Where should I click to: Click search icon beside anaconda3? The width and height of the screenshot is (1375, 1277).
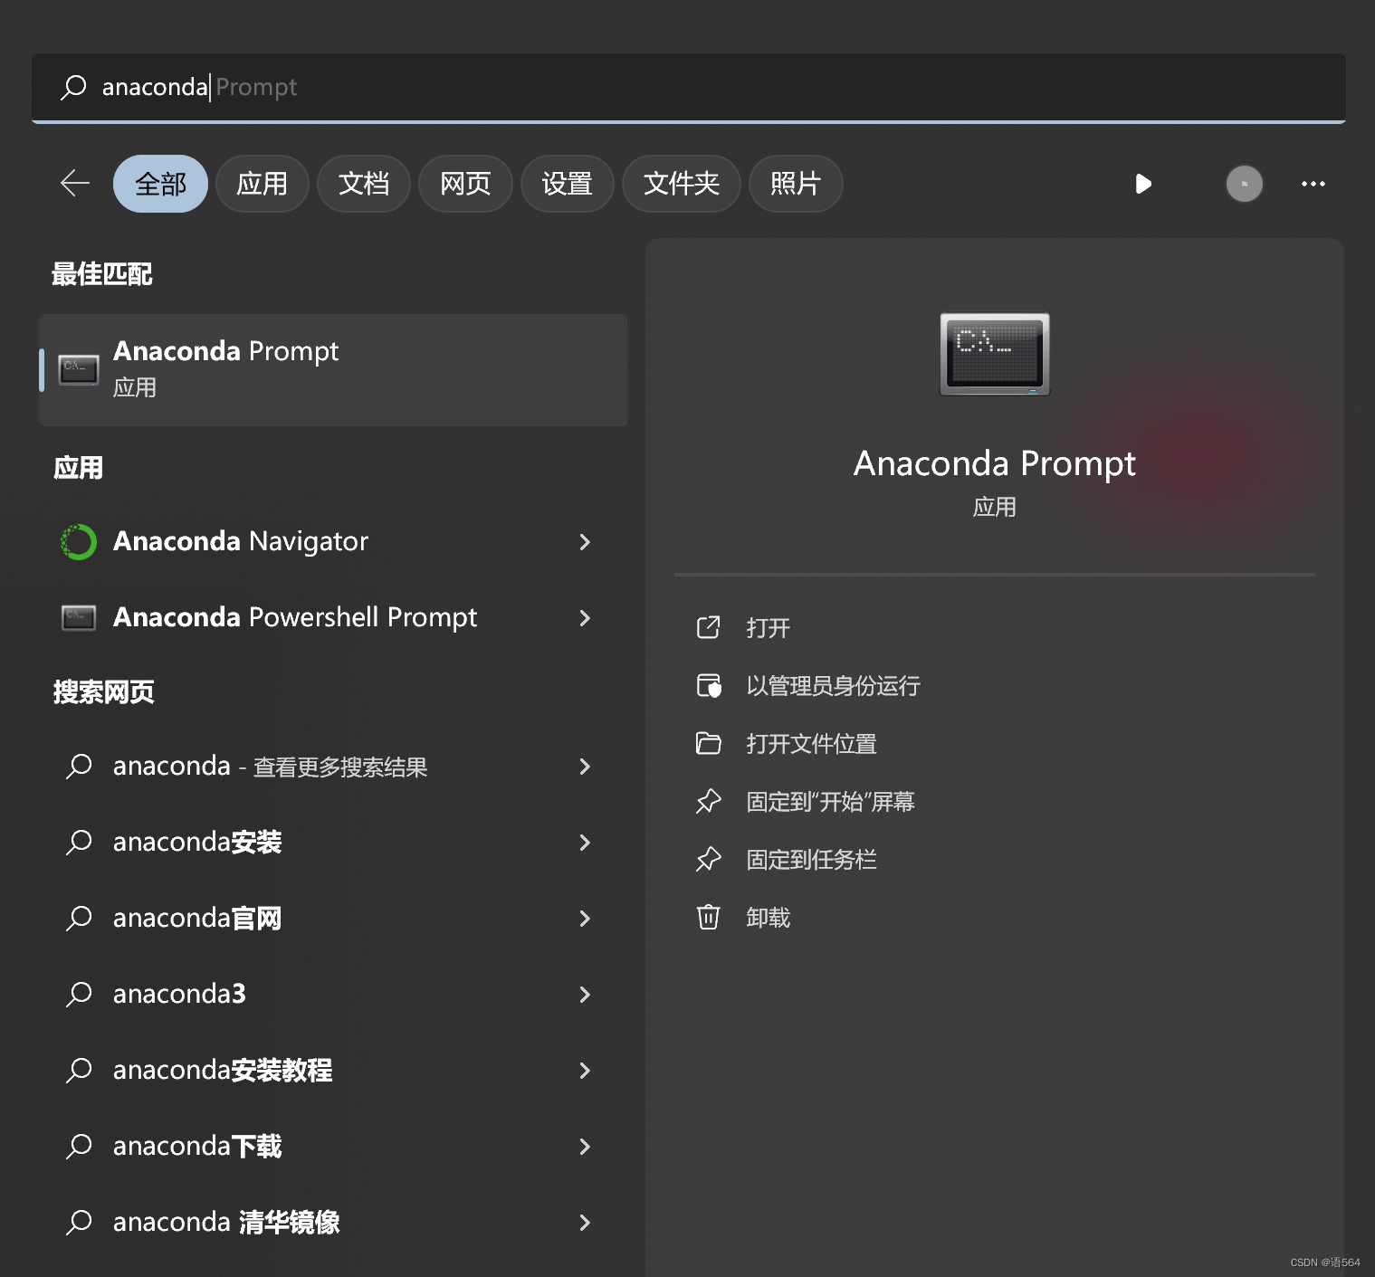pos(79,995)
